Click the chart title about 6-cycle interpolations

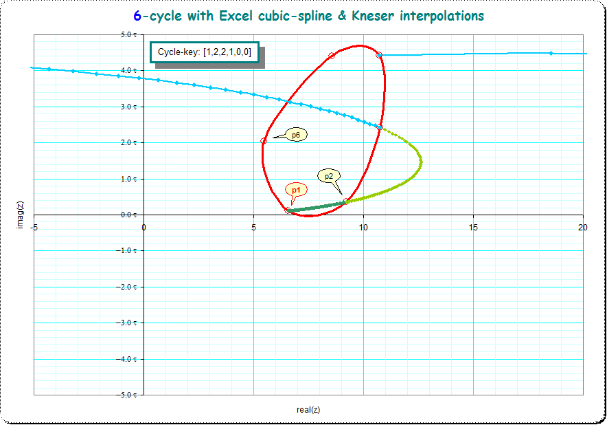point(306,15)
